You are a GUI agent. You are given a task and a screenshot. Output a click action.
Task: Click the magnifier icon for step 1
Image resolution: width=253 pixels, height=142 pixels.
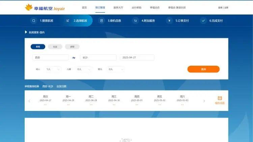point(33,21)
